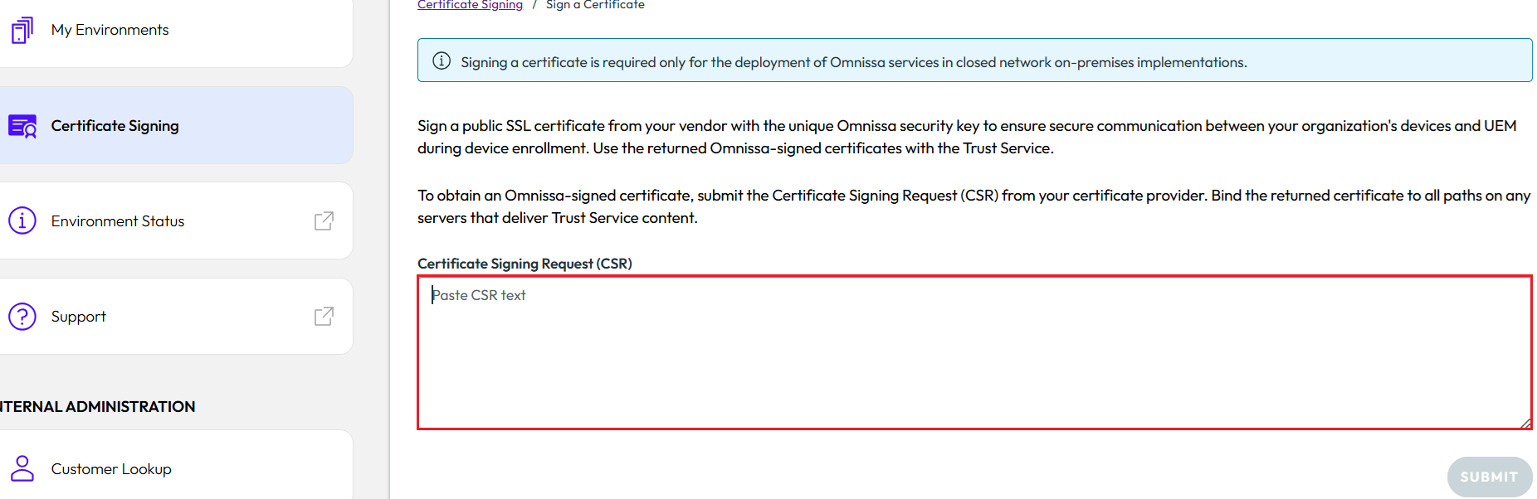Click the Sign a Certificate breadcrumb text
This screenshot has height=499, width=1537.
(594, 4)
